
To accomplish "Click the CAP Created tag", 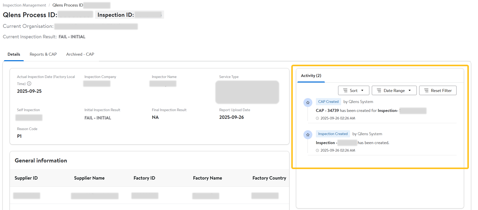I will (x=328, y=102).
